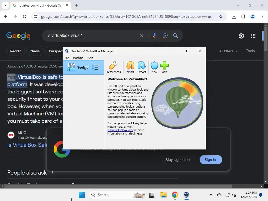
Task: Open People also ask options menu
Action: (x=52, y=173)
